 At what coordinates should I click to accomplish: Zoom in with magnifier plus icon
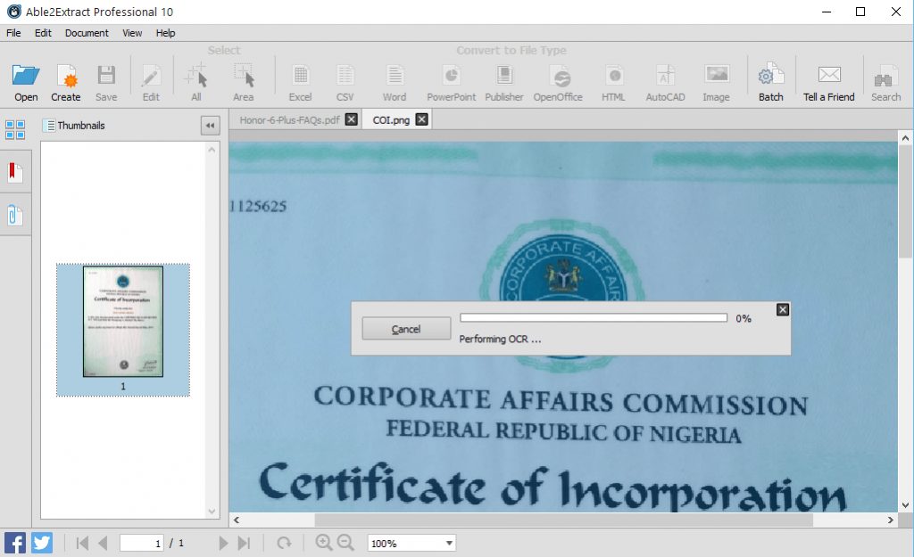pyautogui.click(x=323, y=543)
